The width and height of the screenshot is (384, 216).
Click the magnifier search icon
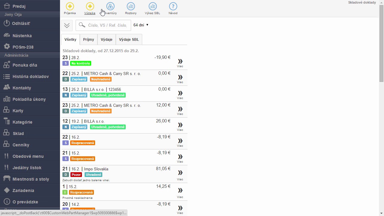(x=82, y=25)
